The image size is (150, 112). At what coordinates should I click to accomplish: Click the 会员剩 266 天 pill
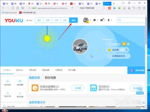(x=117, y=50)
